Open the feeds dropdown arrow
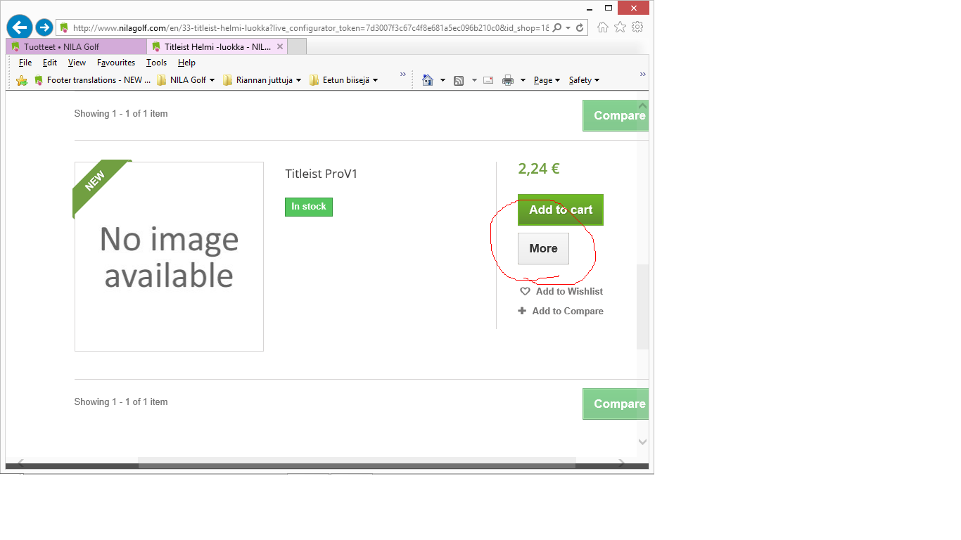 (474, 80)
